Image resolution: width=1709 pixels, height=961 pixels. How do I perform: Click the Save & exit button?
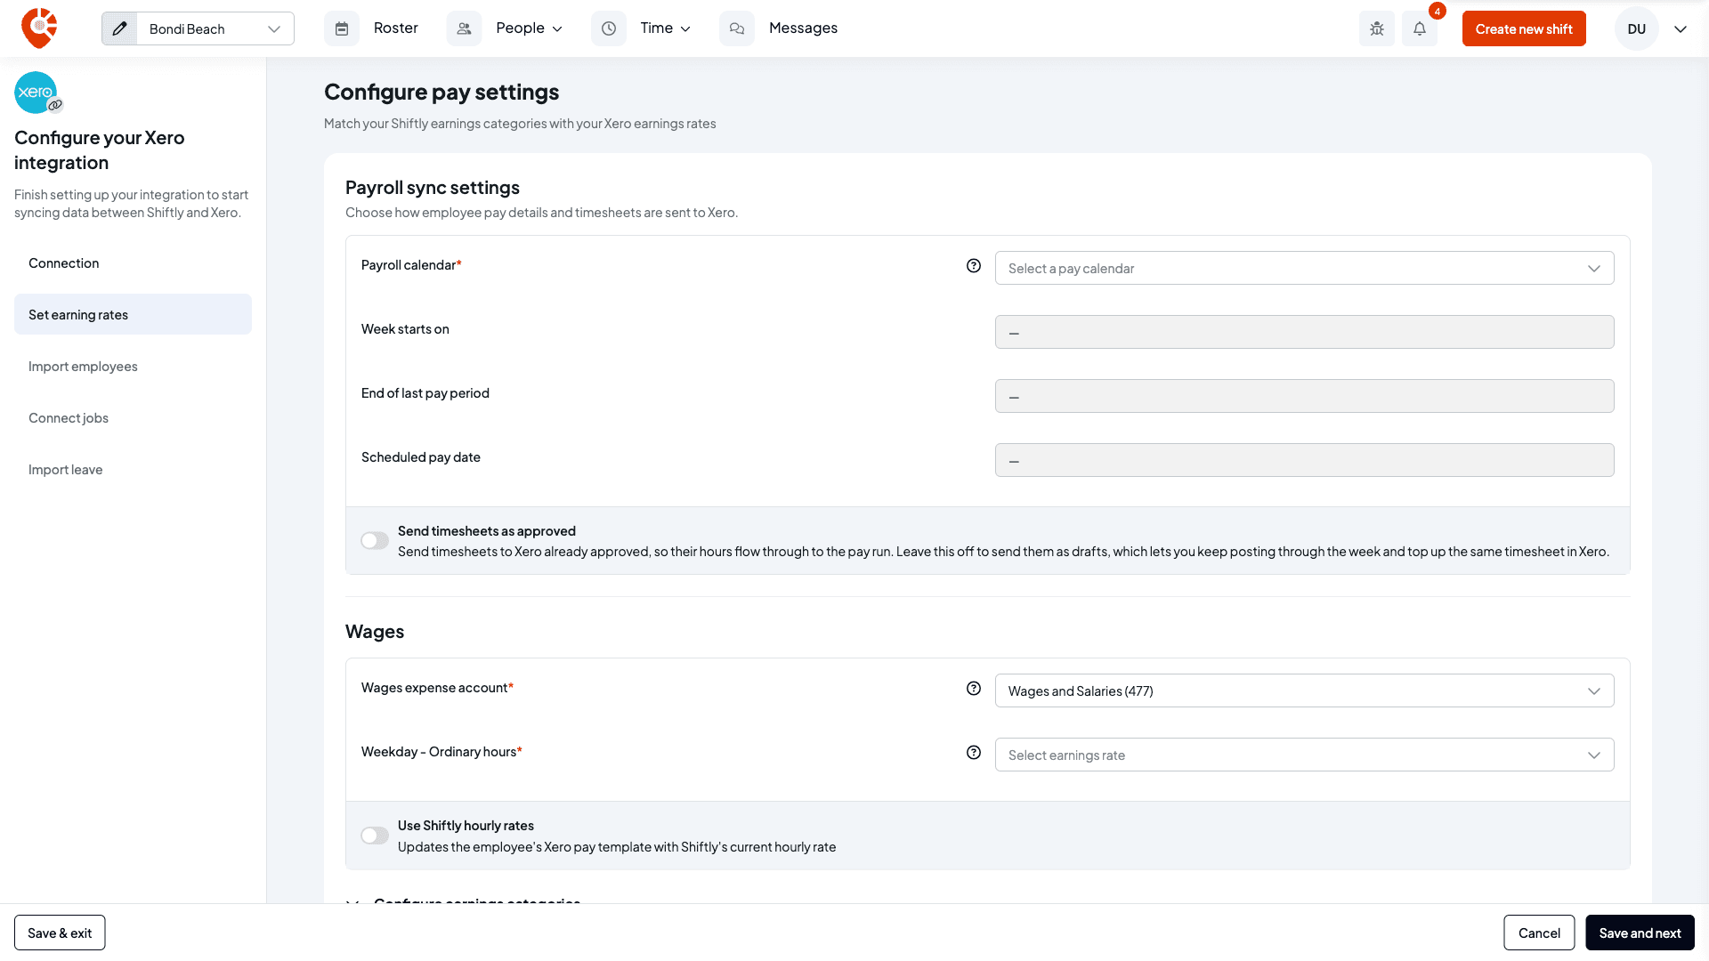(x=60, y=933)
